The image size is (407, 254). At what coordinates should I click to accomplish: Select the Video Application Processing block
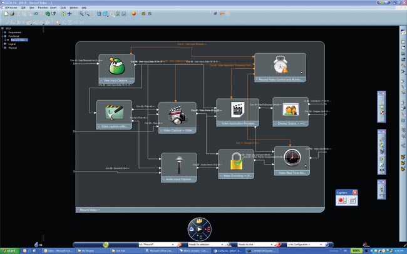point(237,113)
